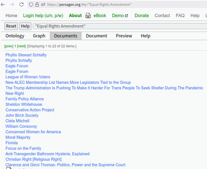Open the shield tracking protection icon
The image size is (207, 169).
pos(31,5)
